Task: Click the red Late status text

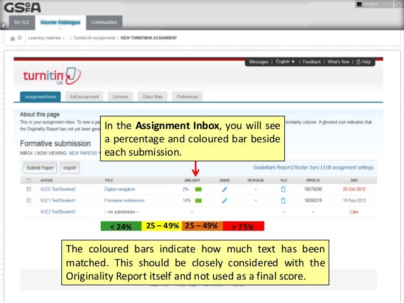Action: pos(354,212)
